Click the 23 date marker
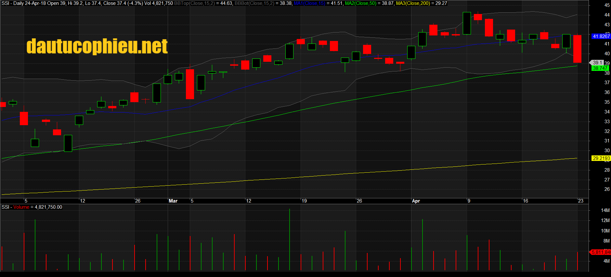The image size is (611, 277). [x=580, y=201]
